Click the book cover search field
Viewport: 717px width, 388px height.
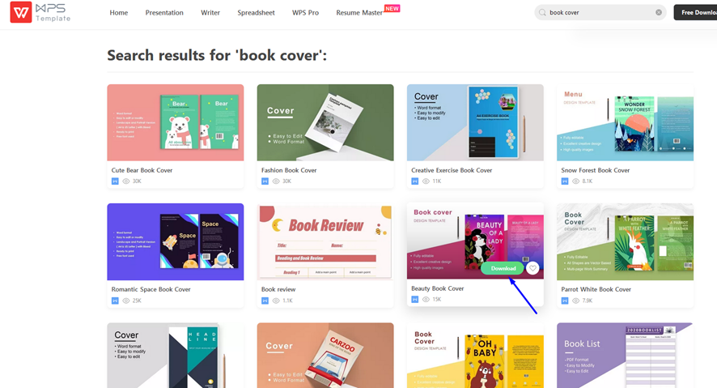tap(599, 12)
